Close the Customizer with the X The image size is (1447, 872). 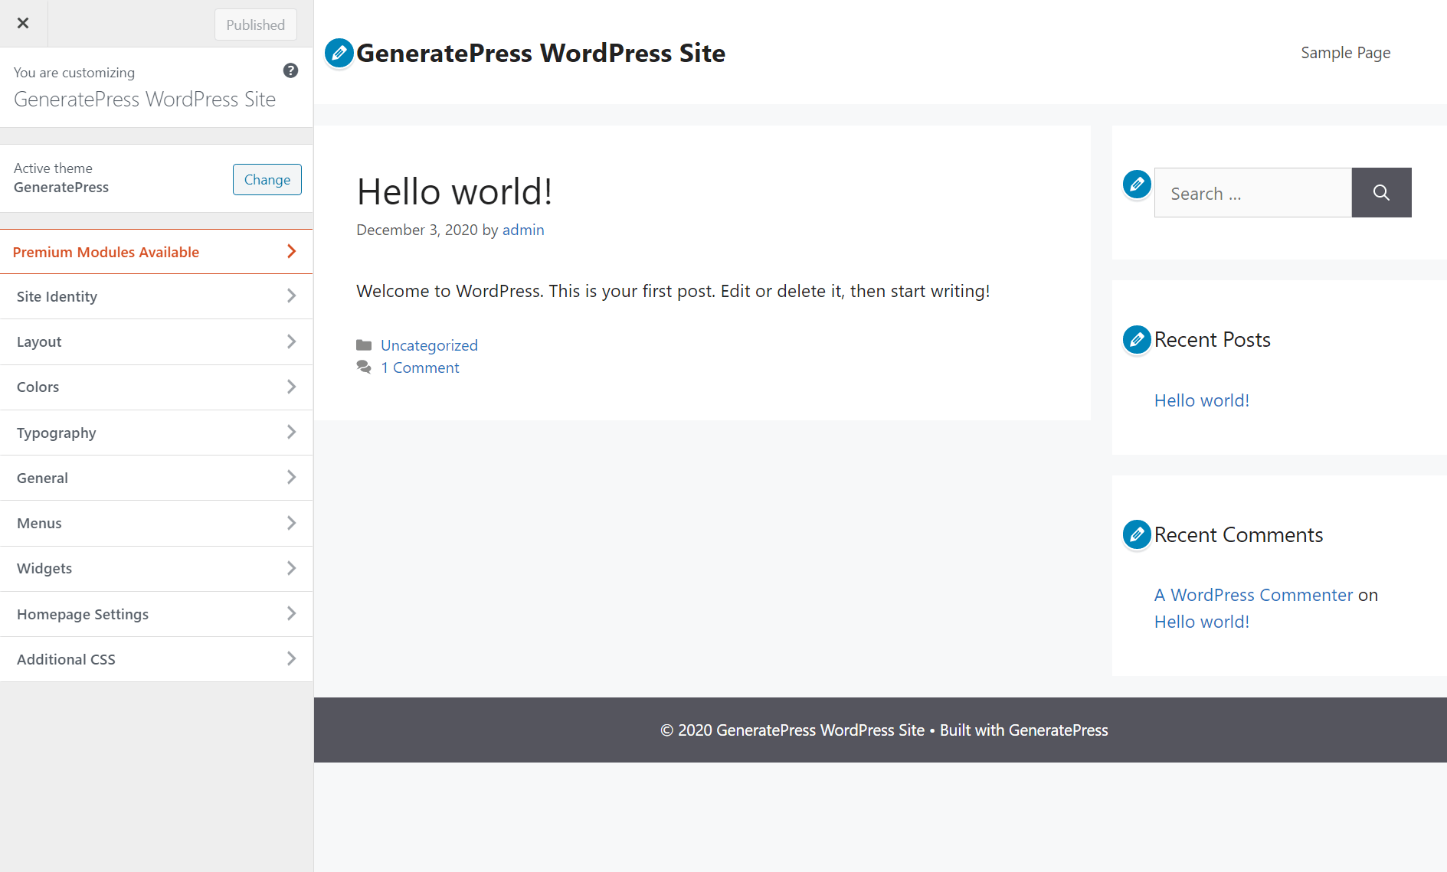(x=23, y=23)
